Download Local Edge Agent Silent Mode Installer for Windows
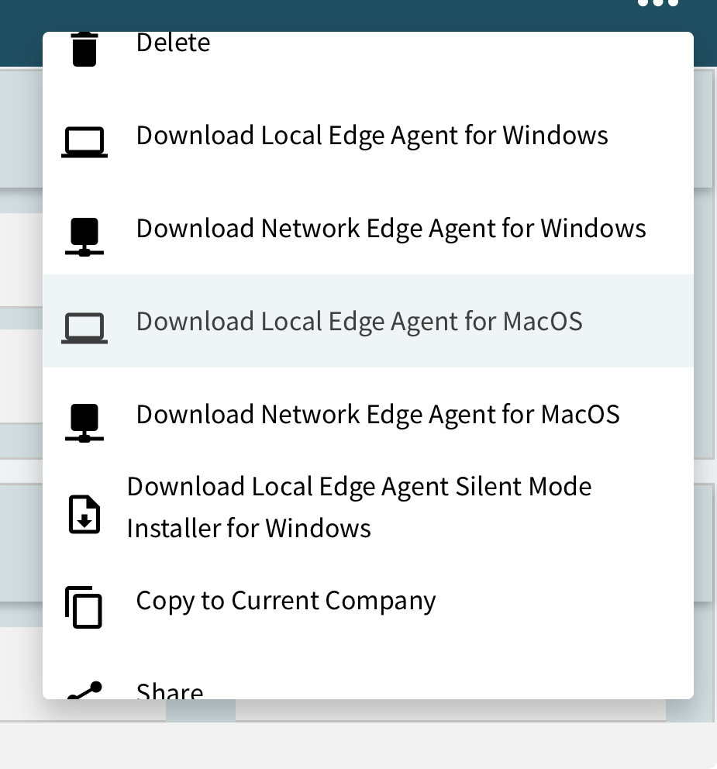This screenshot has height=769, width=717. [359, 508]
